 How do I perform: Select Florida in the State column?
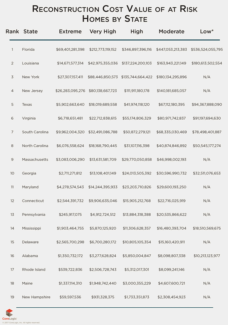[x=29, y=49]
